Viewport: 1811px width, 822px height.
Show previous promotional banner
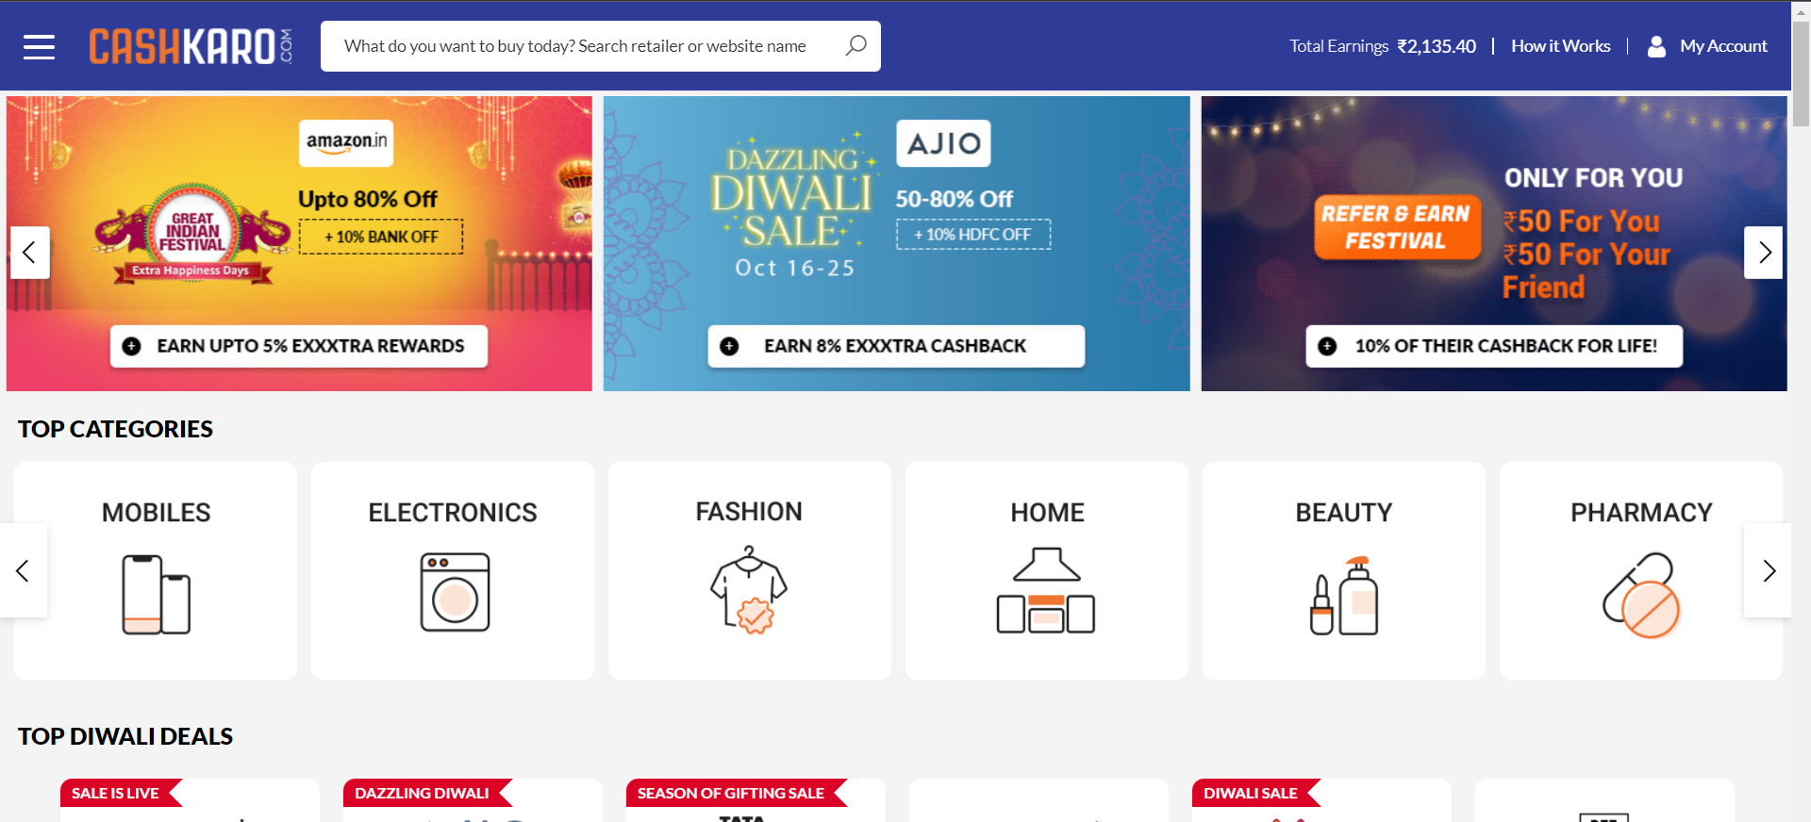[x=29, y=253]
